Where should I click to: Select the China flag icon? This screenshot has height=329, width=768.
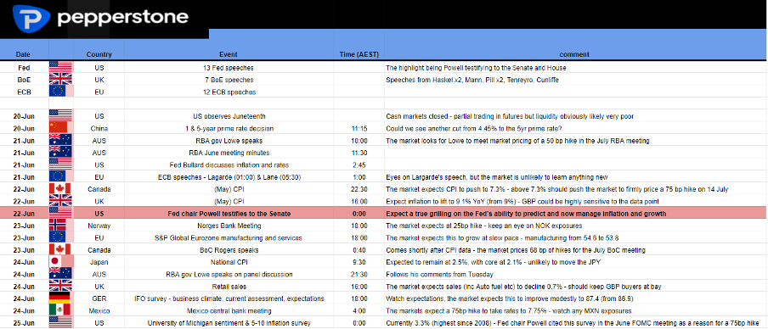point(58,128)
